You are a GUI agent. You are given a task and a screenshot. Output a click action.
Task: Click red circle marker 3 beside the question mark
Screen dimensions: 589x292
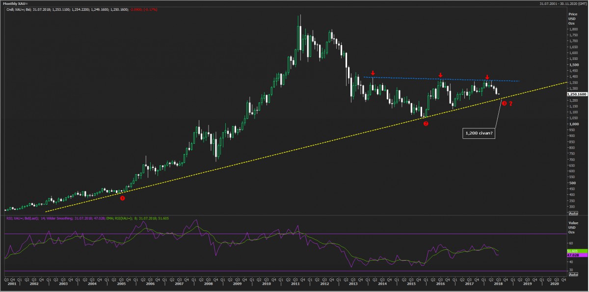pos(504,103)
